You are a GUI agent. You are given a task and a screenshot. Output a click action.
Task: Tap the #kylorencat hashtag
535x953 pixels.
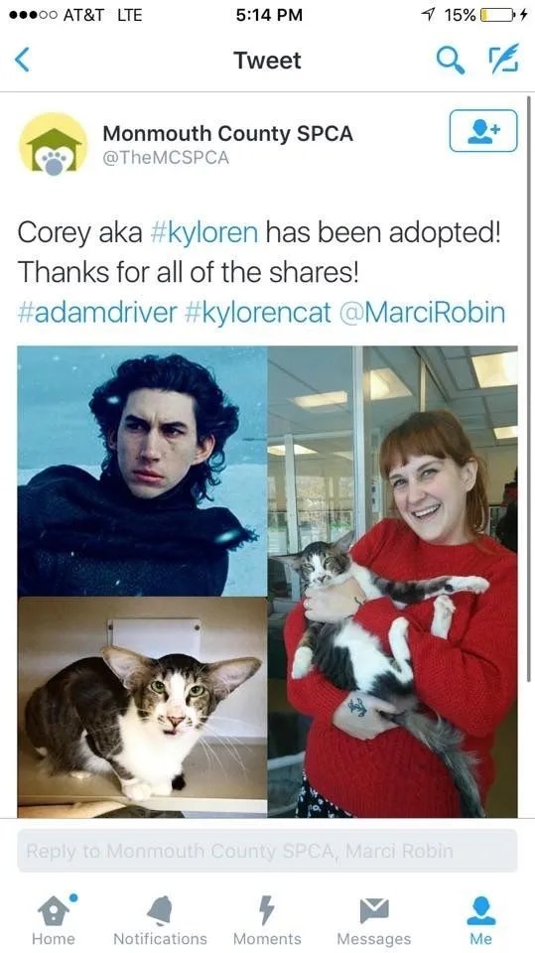(x=257, y=313)
